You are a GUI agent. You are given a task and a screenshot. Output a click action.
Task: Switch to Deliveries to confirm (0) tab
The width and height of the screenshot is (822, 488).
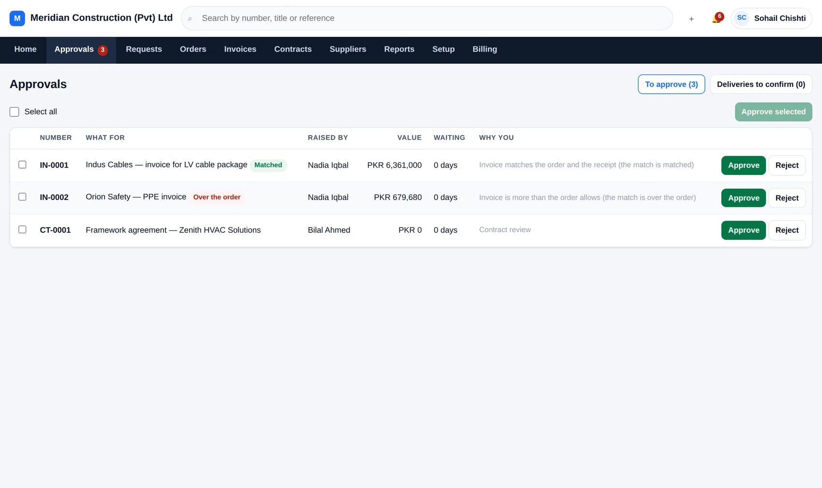tap(761, 85)
